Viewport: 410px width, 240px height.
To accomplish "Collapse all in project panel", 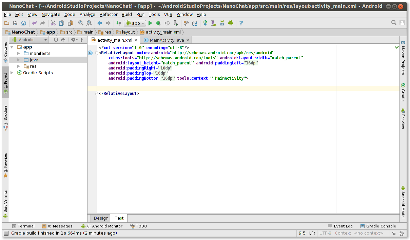I will click(x=63, y=40).
